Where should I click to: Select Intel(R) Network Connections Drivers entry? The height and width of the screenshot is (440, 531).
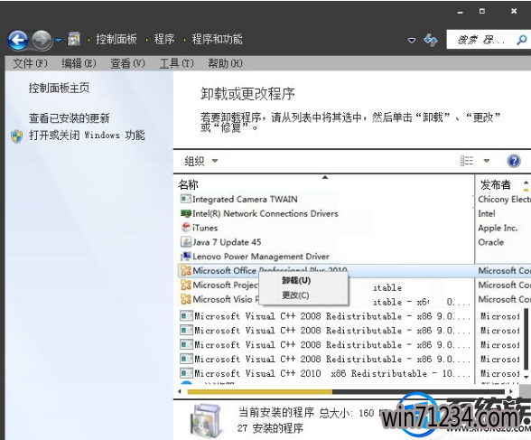265,214
